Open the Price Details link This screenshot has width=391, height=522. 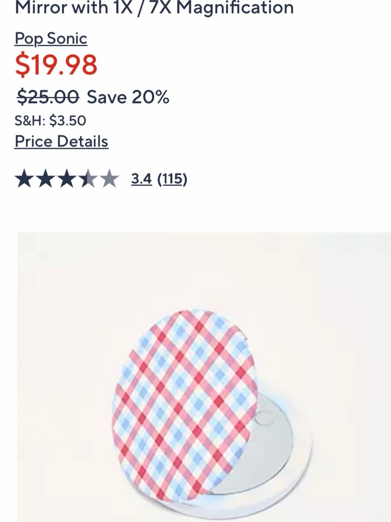61,141
